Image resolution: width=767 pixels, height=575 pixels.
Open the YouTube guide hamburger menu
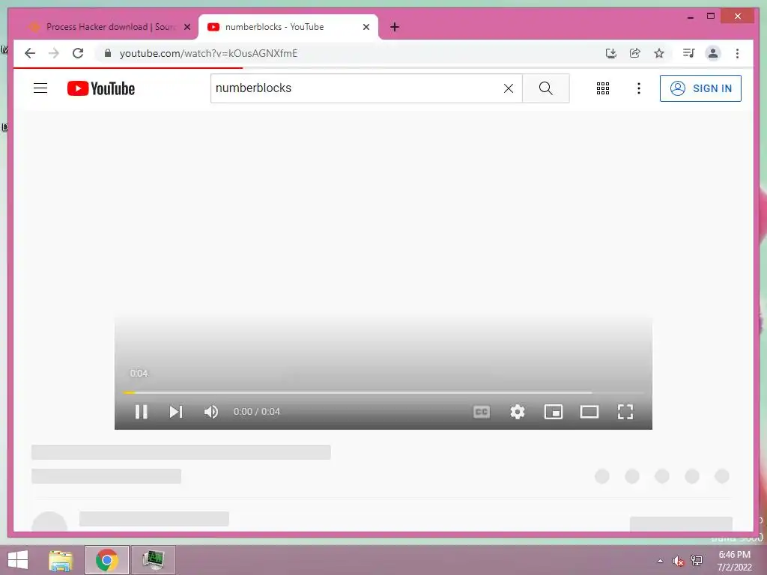[40, 88]
